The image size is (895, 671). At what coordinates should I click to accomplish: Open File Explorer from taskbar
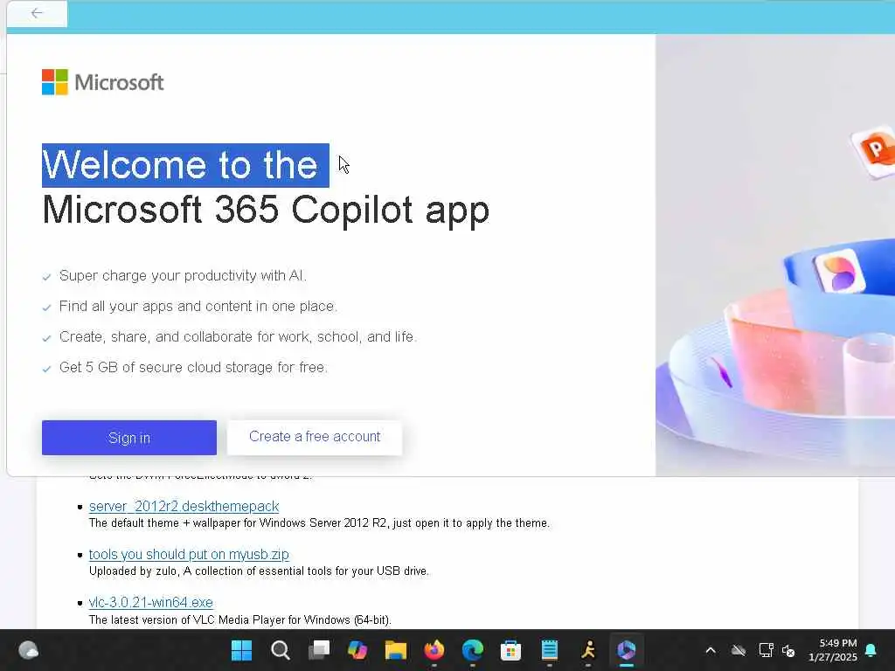pyautogui.click(x=396, y=650)
